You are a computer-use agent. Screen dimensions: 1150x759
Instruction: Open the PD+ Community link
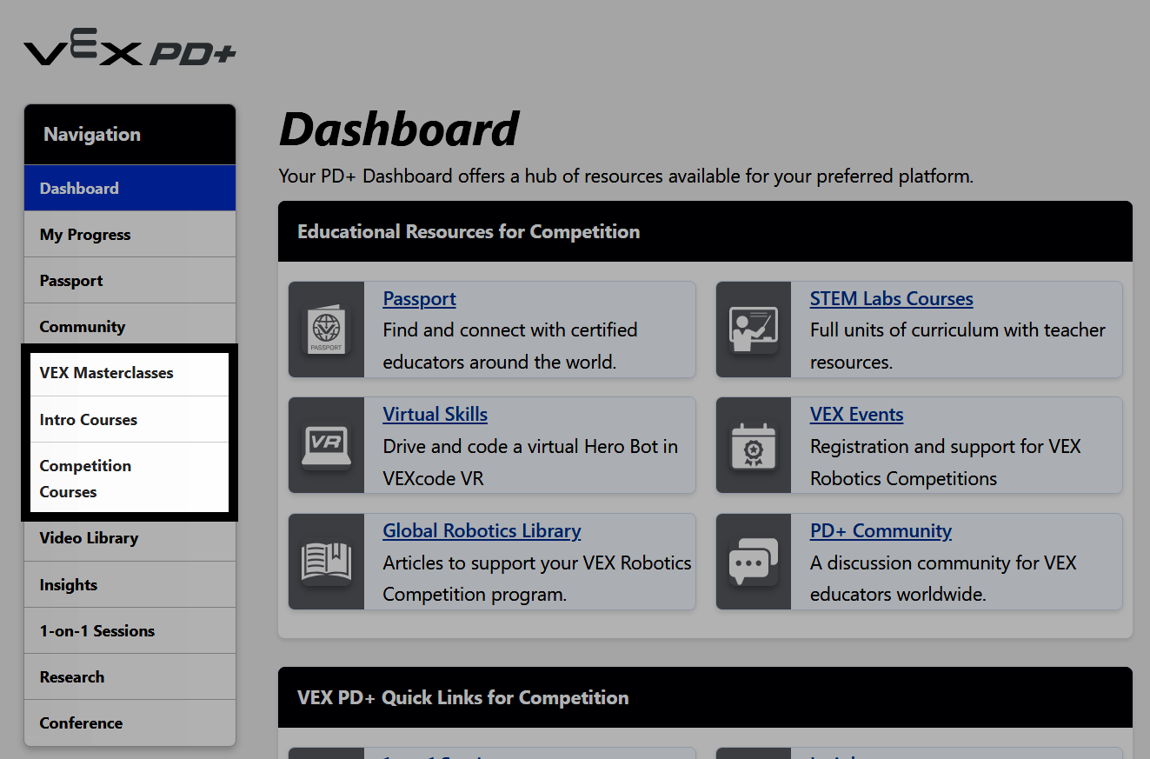click(x=881, y=530)
